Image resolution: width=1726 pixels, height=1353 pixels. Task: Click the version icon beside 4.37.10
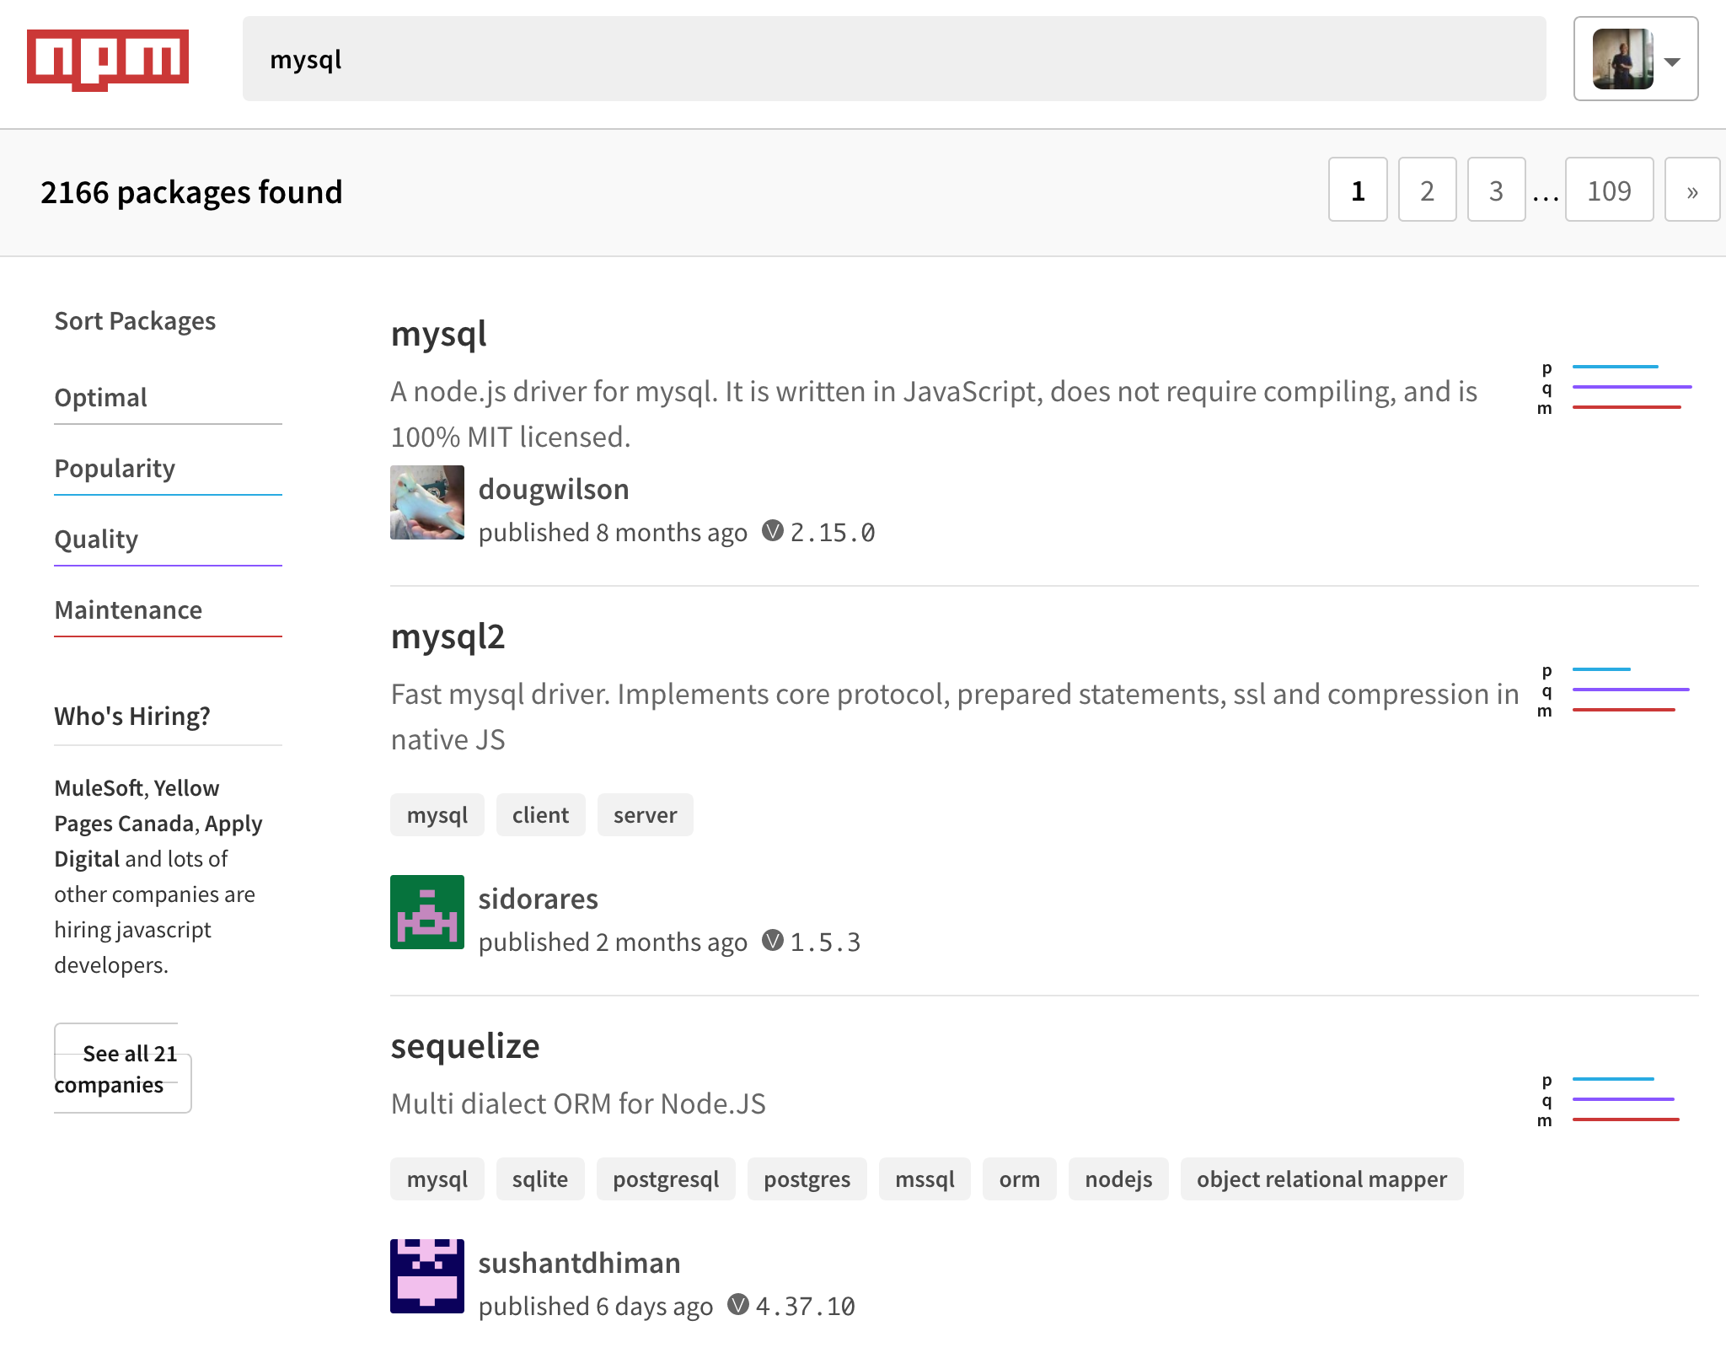[x=737, y=1305]
